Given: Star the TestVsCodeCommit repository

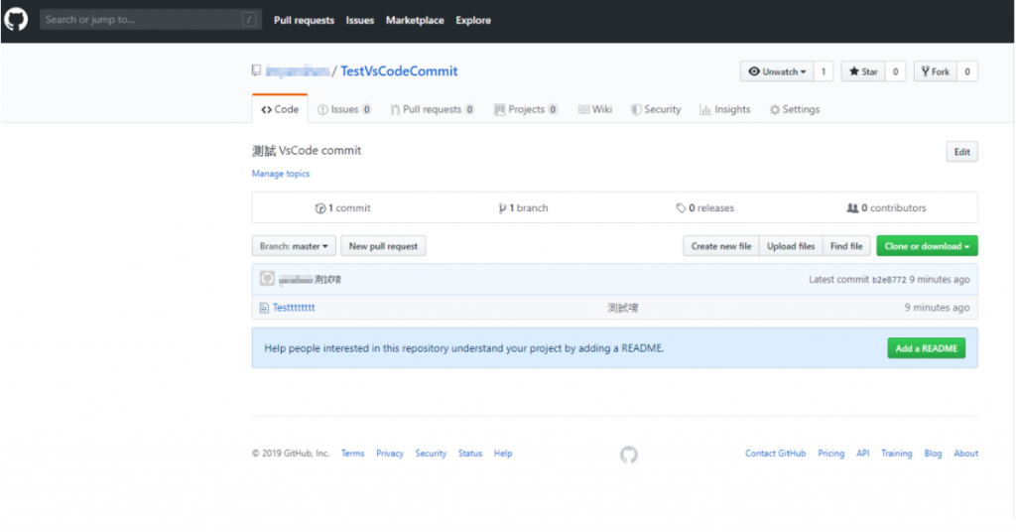Looking at the screenshot, I should click(862, 71).
